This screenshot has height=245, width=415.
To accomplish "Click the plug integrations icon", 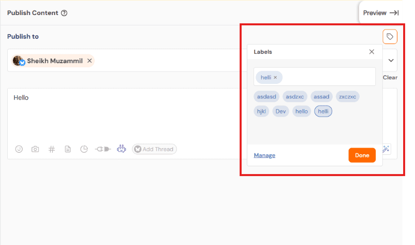I will click(x=103, y=149).
